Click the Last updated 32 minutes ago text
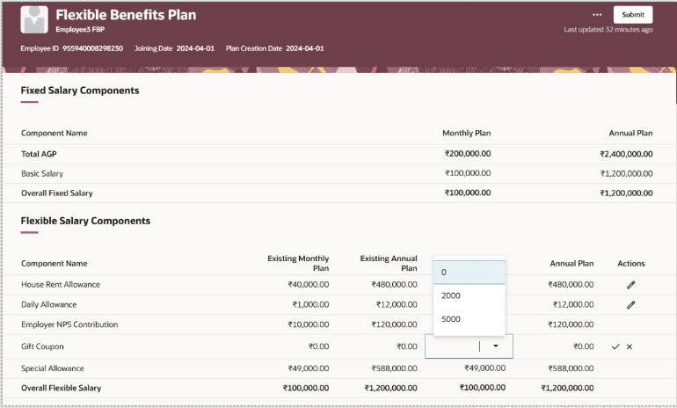Screen dimensions: 677x408 click(x=608, y=29)
